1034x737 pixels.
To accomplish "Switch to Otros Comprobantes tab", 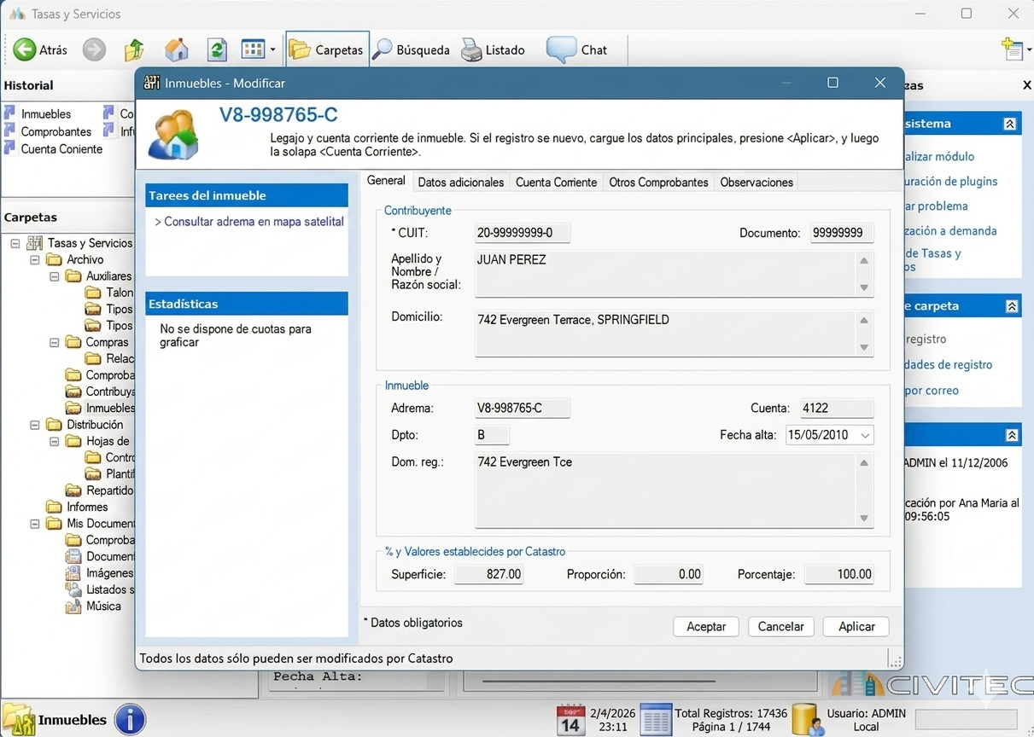I will pyautogui.click(x=658, y=182).
